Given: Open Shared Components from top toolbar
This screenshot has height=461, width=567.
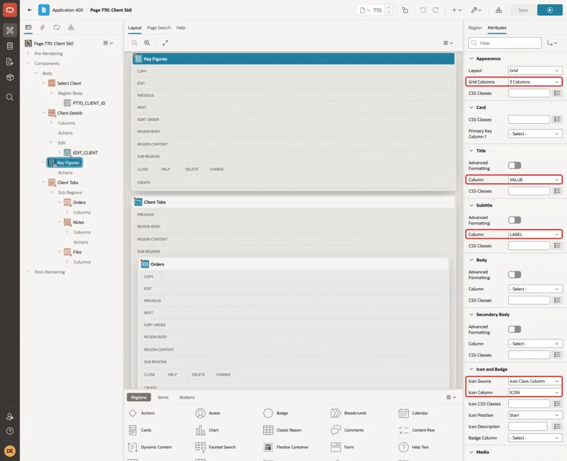Looking at the screenshot, I should coord(498,10).
